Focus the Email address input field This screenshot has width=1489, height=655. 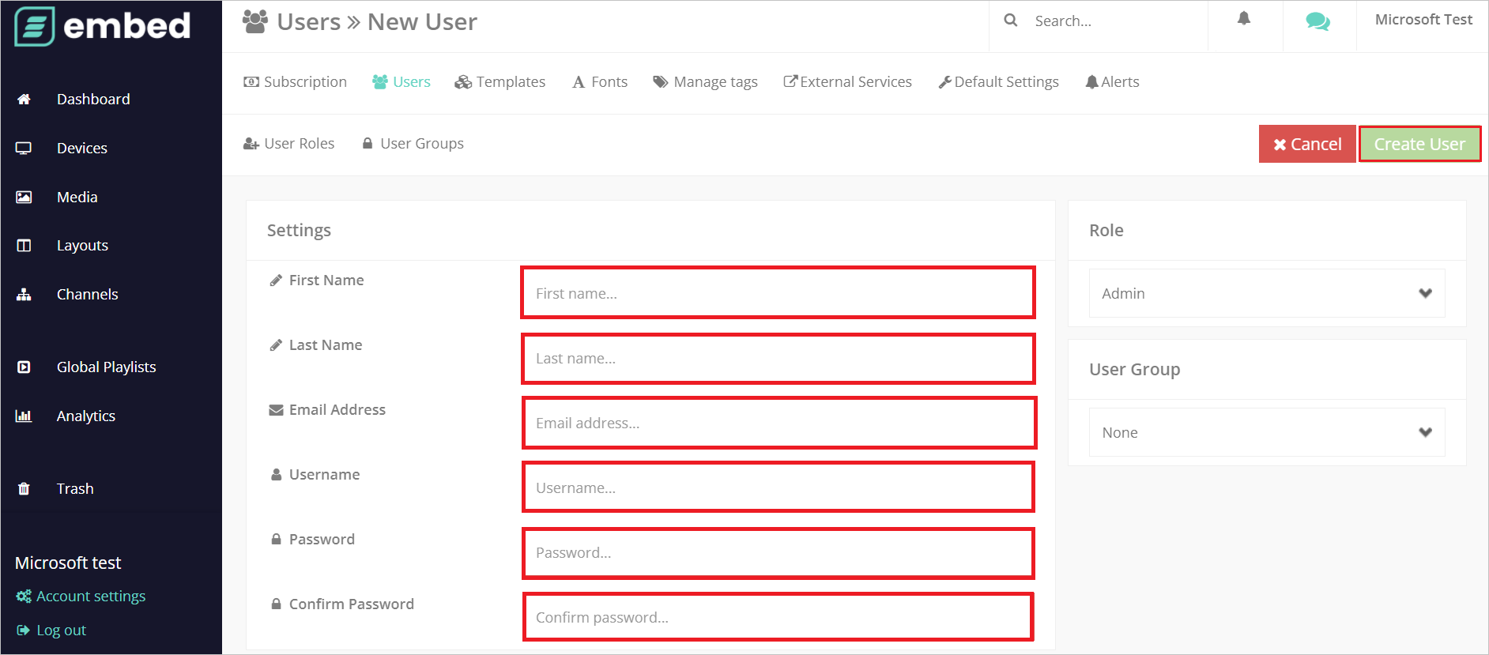point(778,423)
